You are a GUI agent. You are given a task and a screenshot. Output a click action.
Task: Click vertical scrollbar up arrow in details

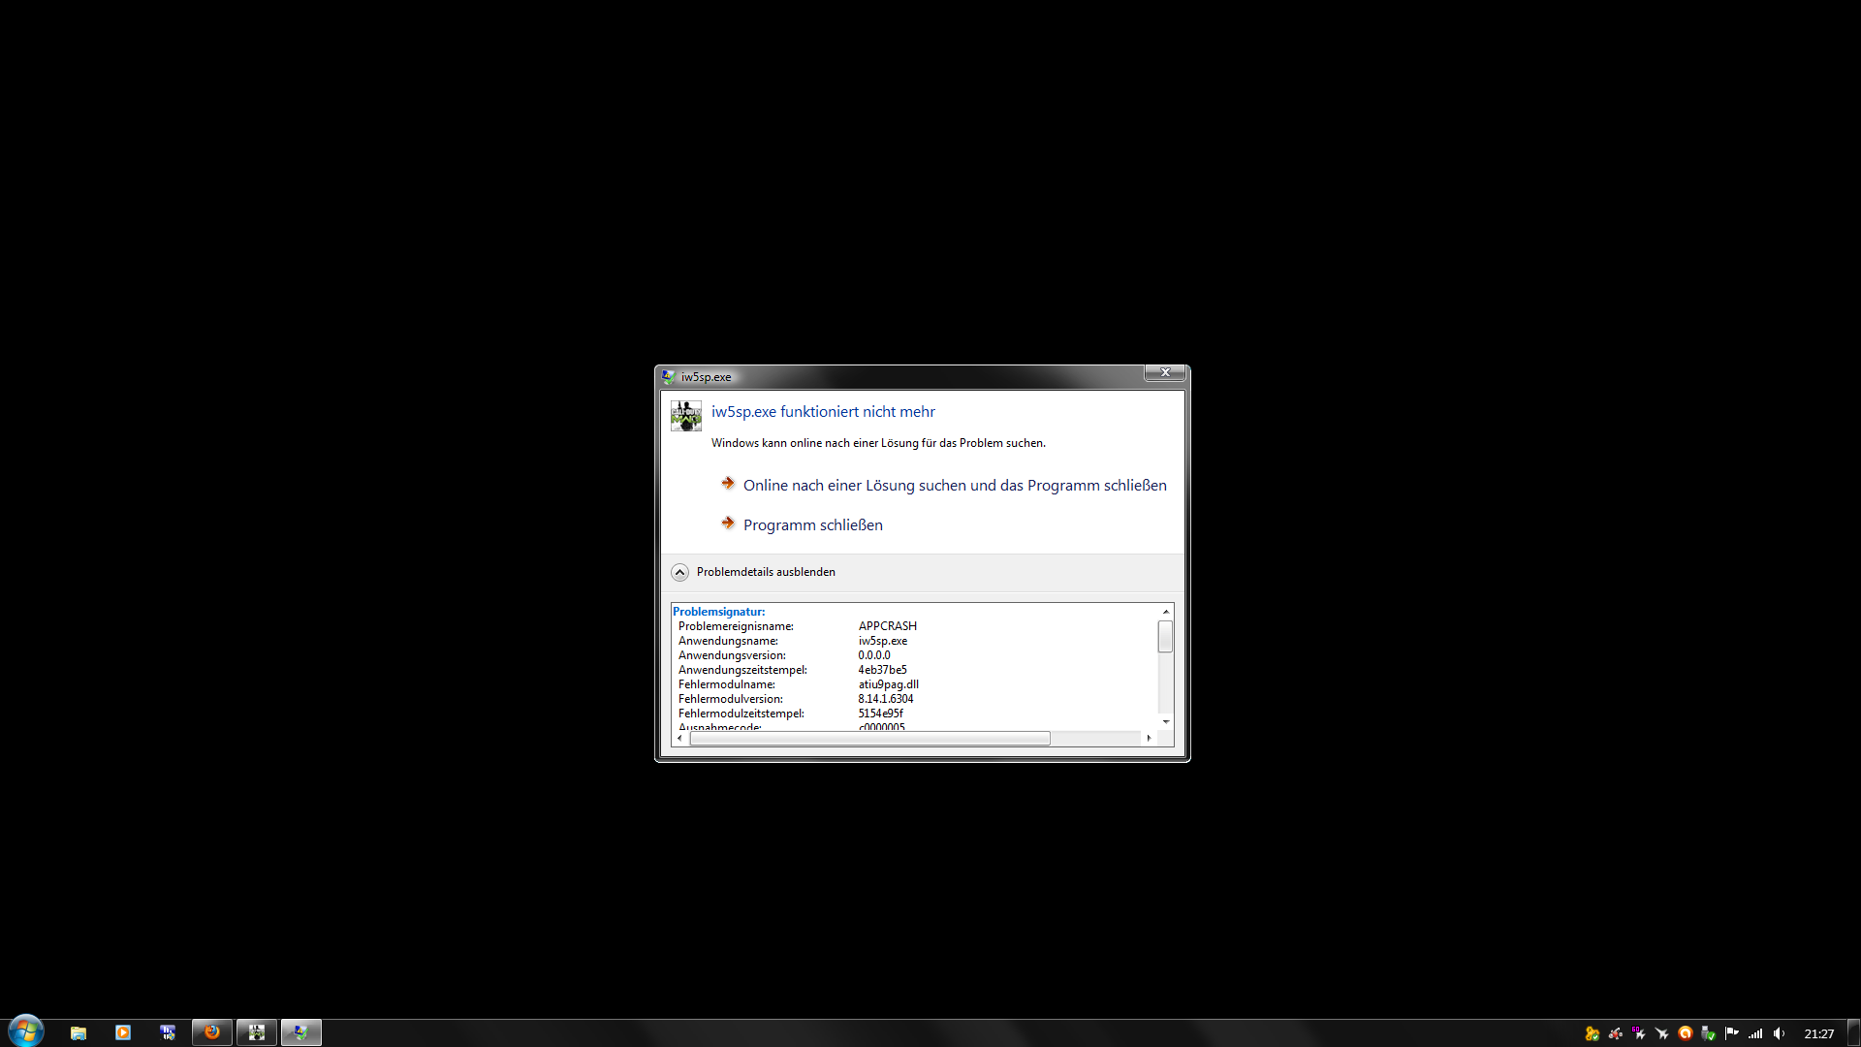pos(1166,612)
